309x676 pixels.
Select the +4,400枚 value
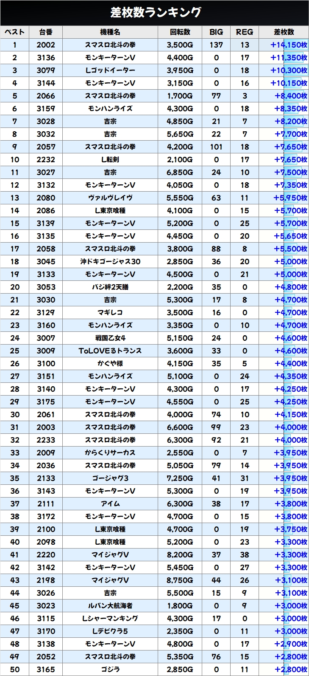pyautogui.click(x=291, y=364)
